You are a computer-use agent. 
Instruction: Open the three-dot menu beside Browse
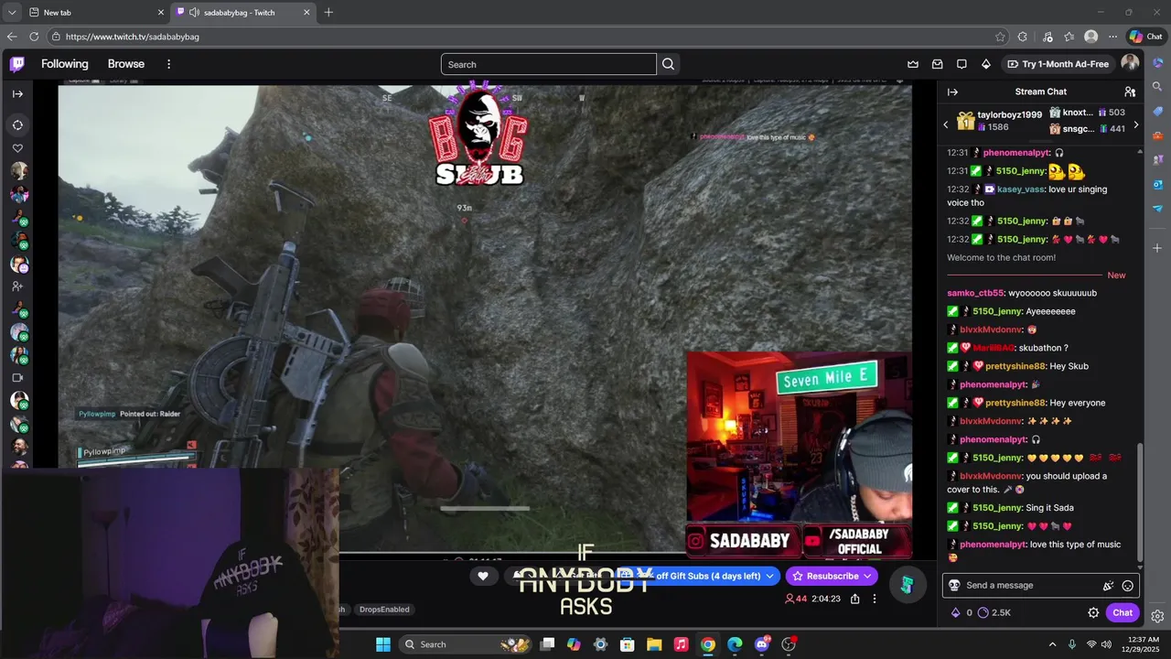[x=168, y=64]
